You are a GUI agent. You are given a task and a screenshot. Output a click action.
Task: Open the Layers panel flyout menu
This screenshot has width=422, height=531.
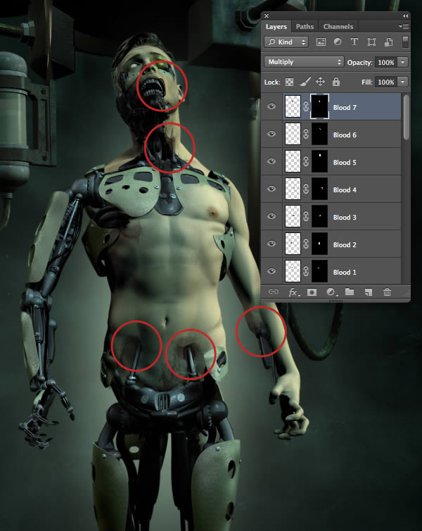(404, 26)
